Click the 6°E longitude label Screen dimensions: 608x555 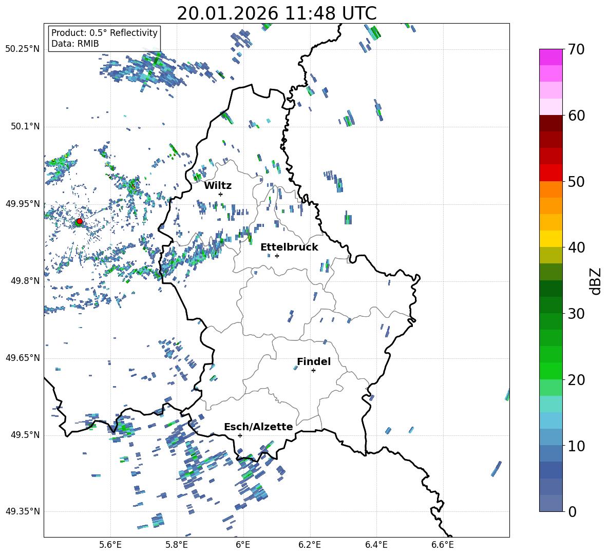(243, 545)
